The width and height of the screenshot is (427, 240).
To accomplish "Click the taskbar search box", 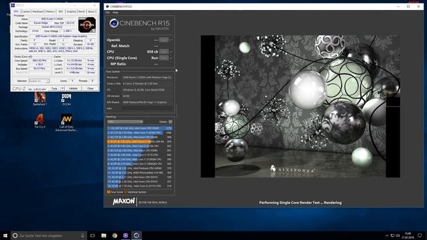I will 49,235.
